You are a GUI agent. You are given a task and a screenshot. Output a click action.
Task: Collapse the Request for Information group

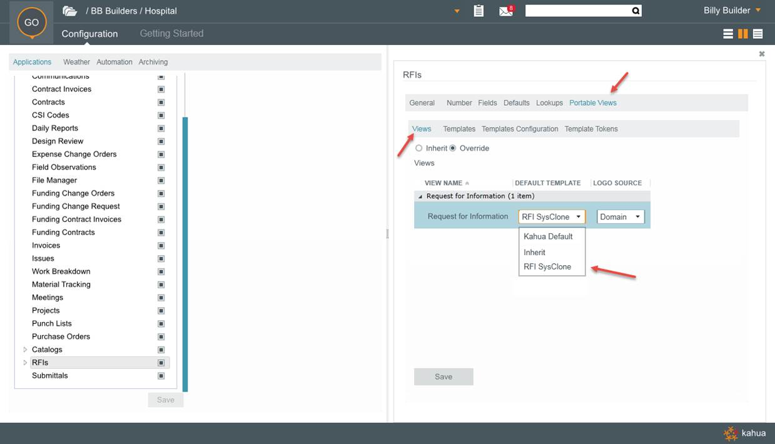(x=420, y=196)
